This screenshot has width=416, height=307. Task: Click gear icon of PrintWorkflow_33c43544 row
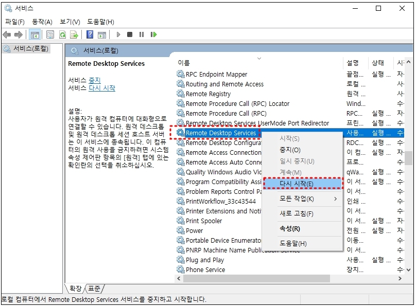click(x=180, y=201)
